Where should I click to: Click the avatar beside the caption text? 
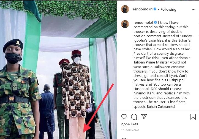pyautogui.click(x=125, y=24)
